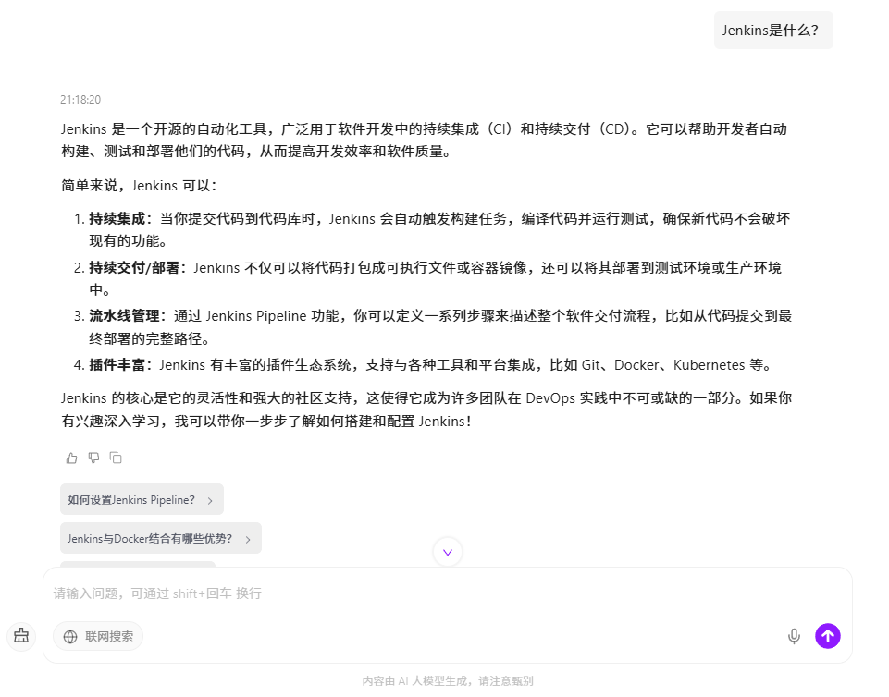Copy the Jenkins answer with the copy icon

(116, 458)
